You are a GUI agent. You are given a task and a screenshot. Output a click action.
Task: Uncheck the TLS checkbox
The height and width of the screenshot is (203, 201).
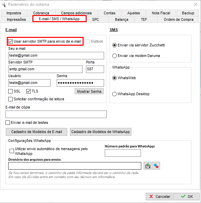pyautogui.click(x=28, y=91)
